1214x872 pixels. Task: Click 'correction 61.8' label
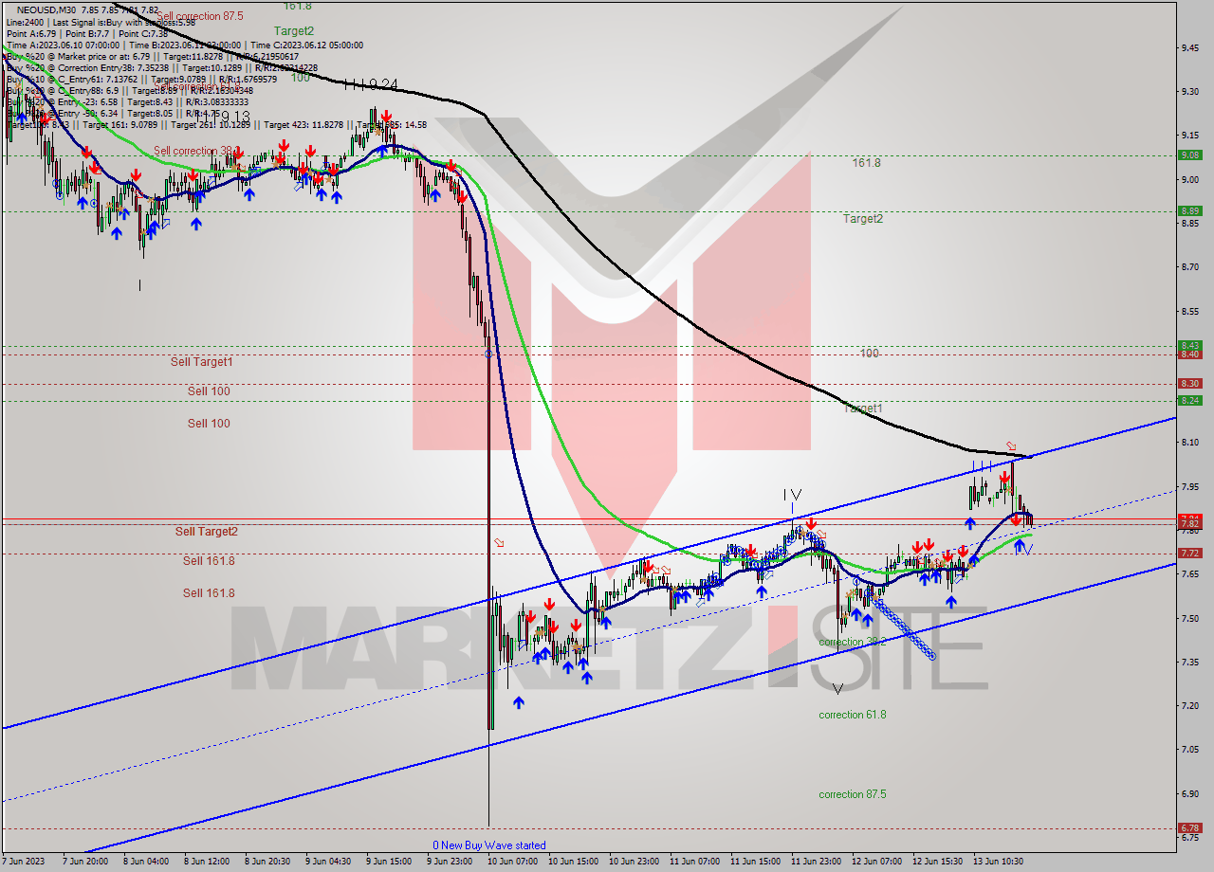click(x=852, y=715)
